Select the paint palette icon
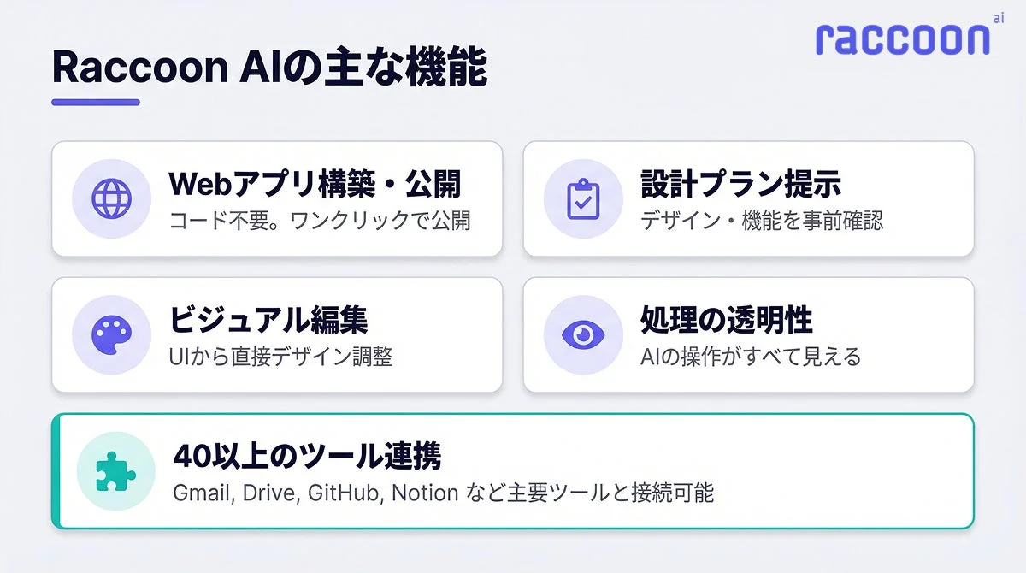Screen dimensions: 1026x573 click(112, 334)
